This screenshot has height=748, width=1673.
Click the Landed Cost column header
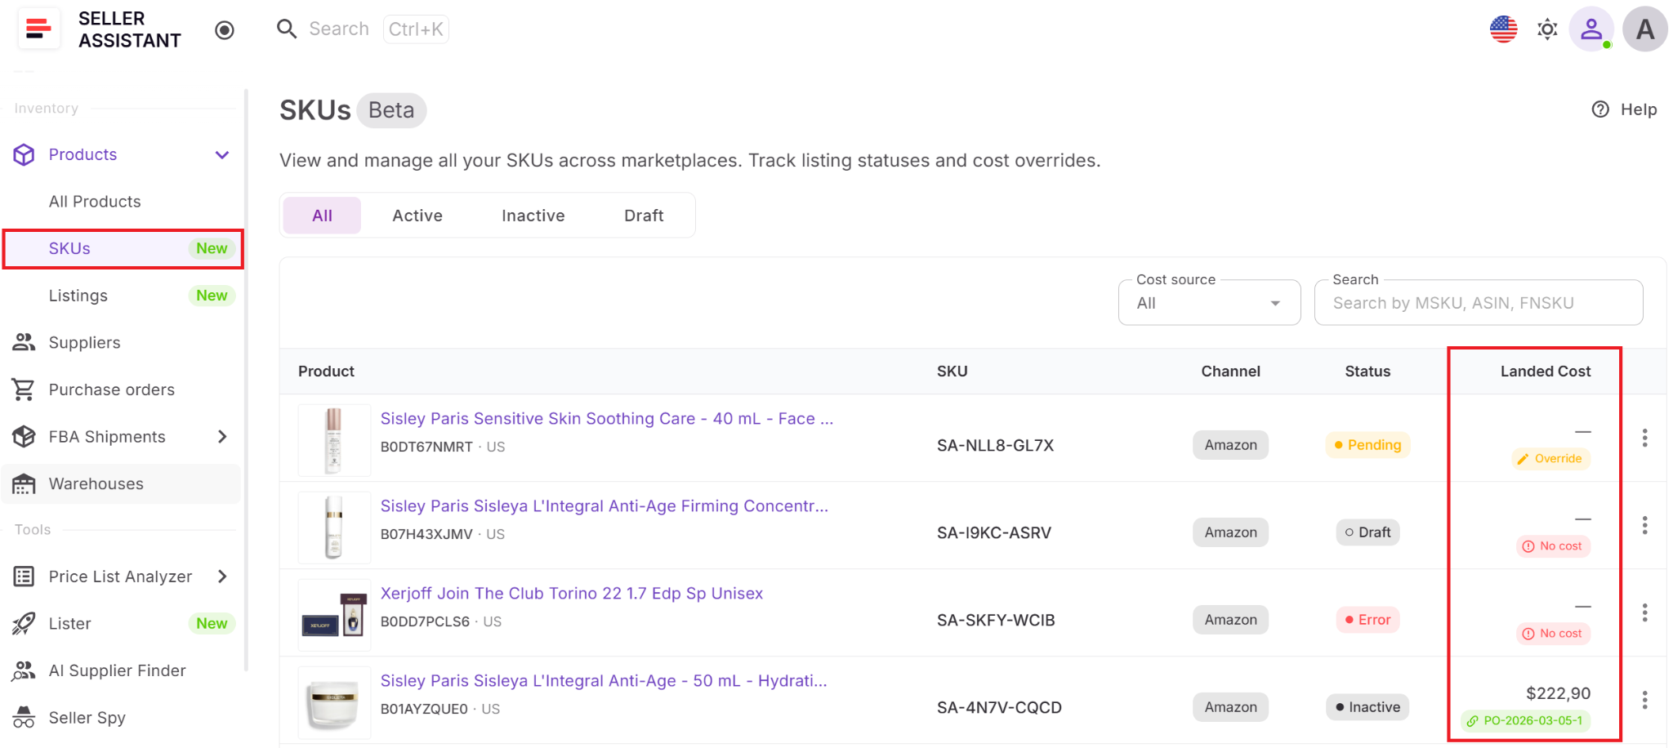coord(1546,372)
